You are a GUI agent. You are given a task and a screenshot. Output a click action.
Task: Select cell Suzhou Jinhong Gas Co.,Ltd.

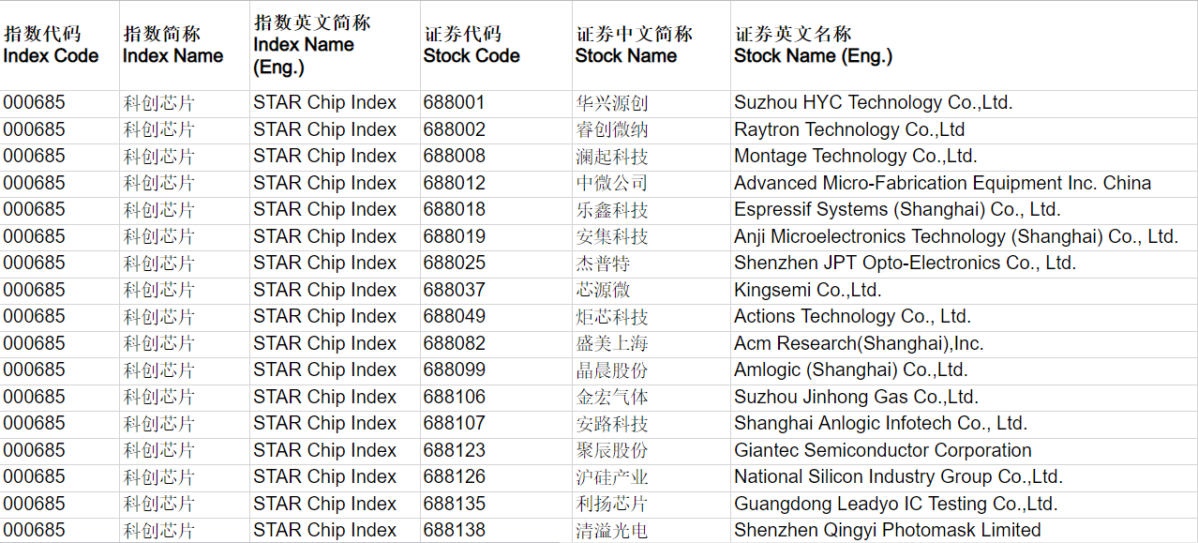pyautogui.click(x=965, y=397)
